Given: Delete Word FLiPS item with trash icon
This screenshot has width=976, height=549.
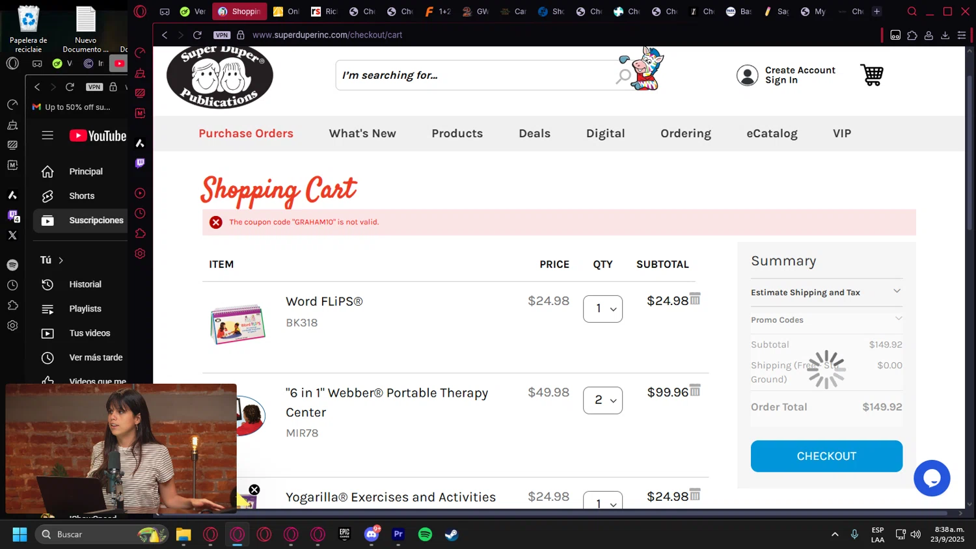Looking at the screenshot, I should click(x=695, y=299).
